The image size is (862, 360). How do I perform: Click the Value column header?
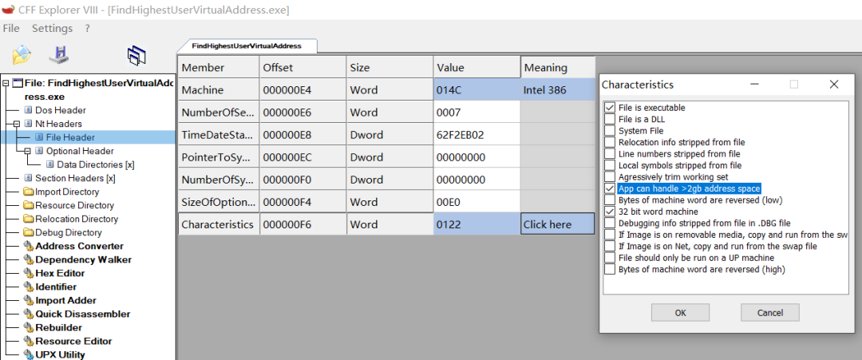coord(476,67)
